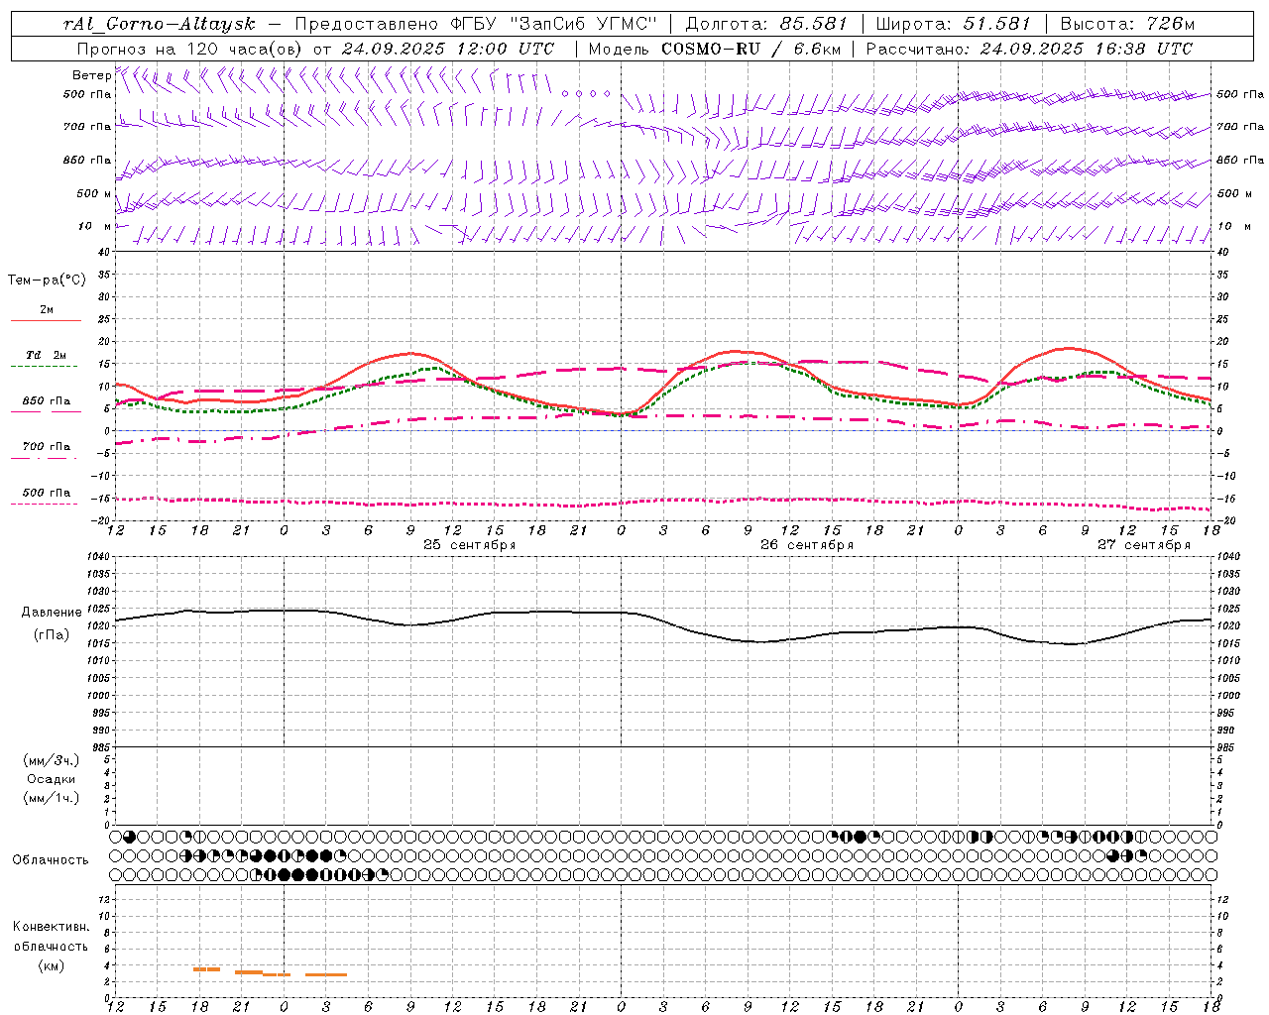The image size is (1269, 1015).
Task: Click the Долгота: 85.581 header value
Action: (x=768, y=24)
